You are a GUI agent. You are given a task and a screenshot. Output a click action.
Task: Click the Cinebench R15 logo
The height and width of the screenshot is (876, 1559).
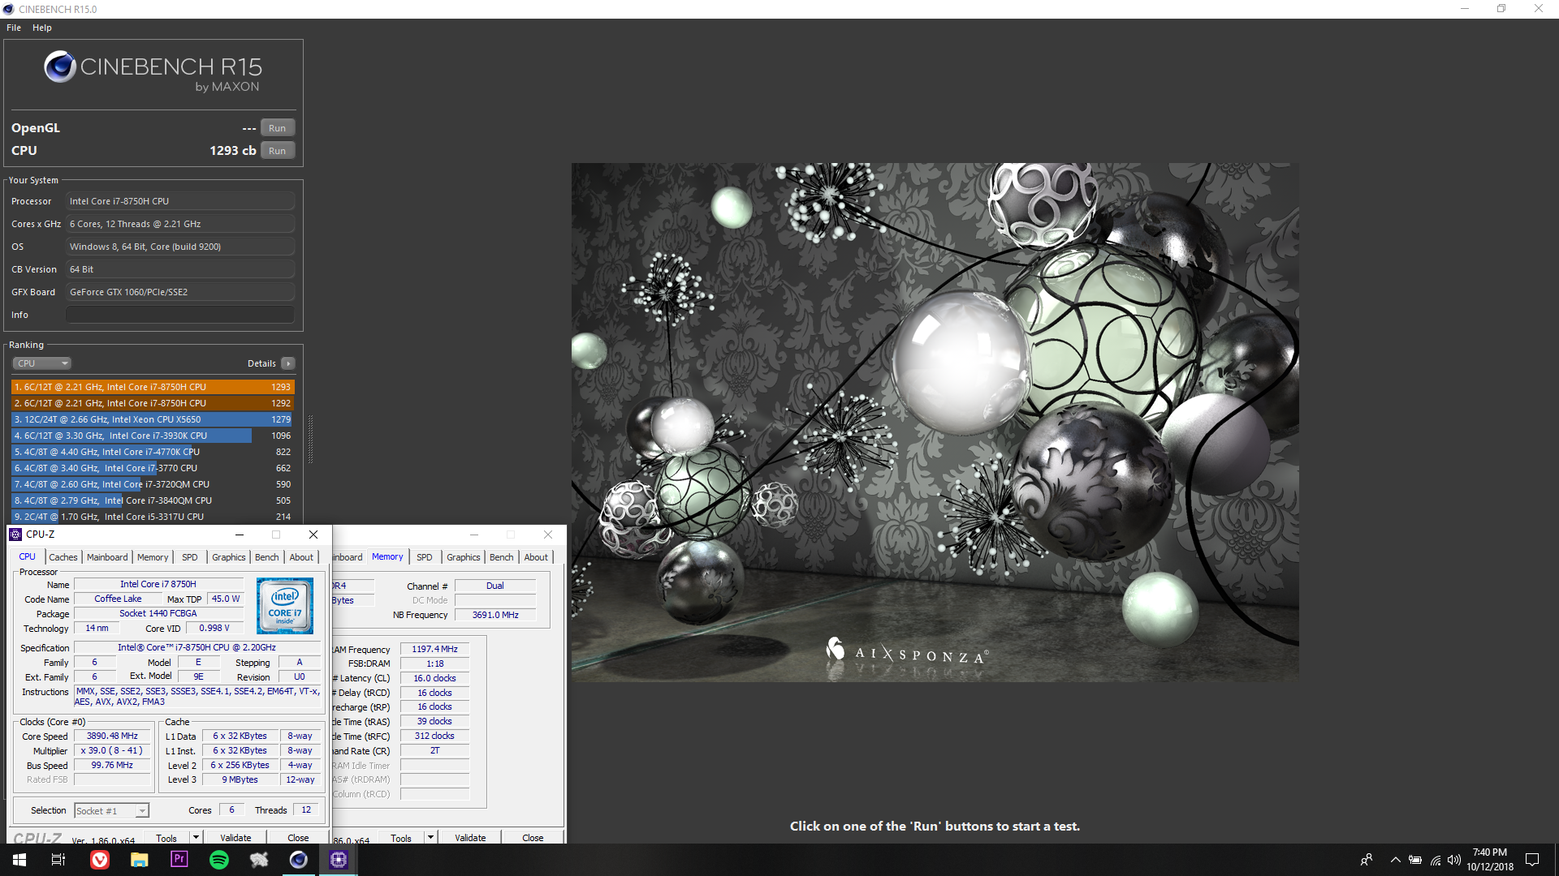tap(153, 71)
